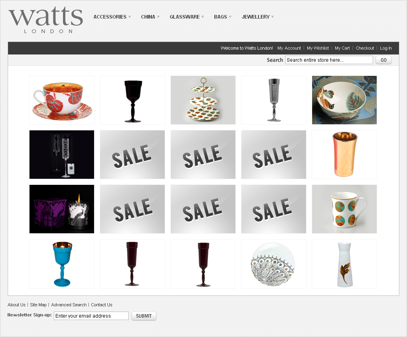
Task: Select the peacock feather plate image
Action: point(274,264)
